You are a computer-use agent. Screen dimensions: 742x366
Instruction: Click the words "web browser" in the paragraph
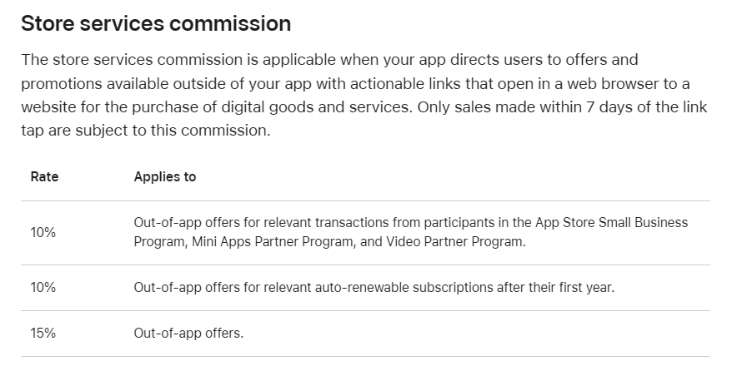(613, 83)
